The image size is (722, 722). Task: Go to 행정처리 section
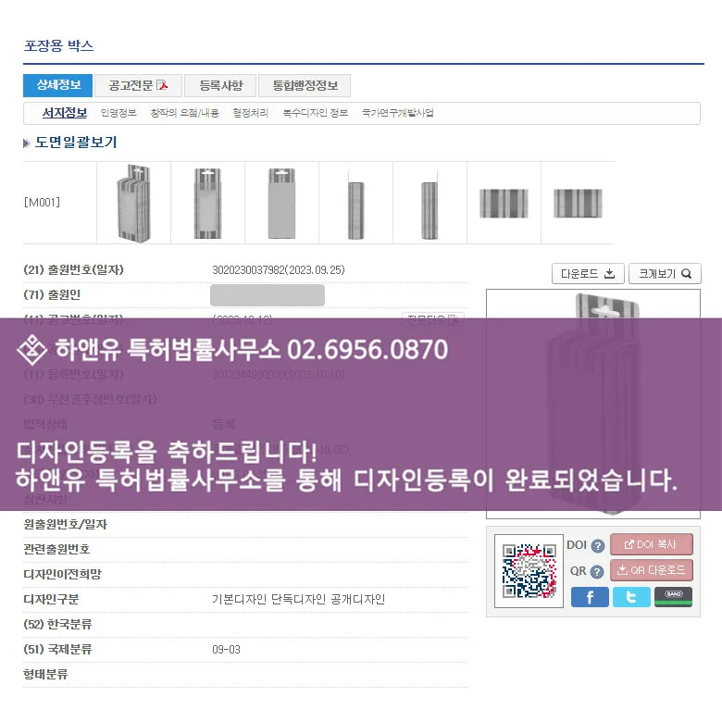pos(251,113)
